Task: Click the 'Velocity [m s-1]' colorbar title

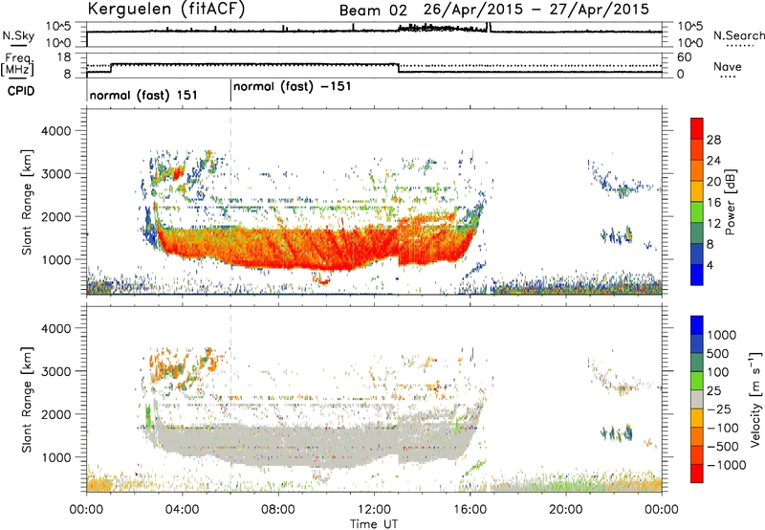Action: pyautogui.click(x=755, y=399)
